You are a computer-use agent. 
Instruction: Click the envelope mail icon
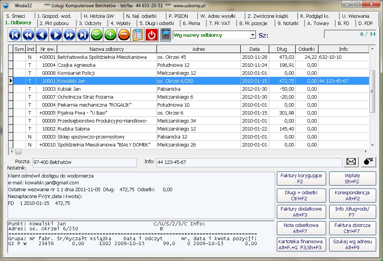(x=352, y=162)
